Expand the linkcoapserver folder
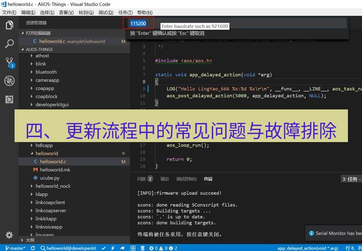 (51, 211)
